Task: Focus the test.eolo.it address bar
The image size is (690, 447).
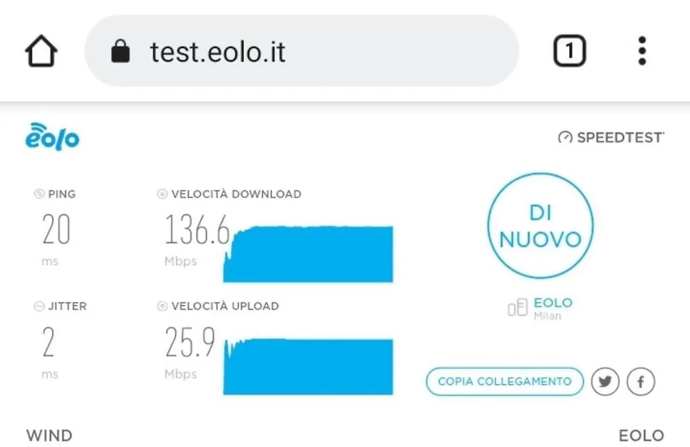Action: (x=302, y=51)
